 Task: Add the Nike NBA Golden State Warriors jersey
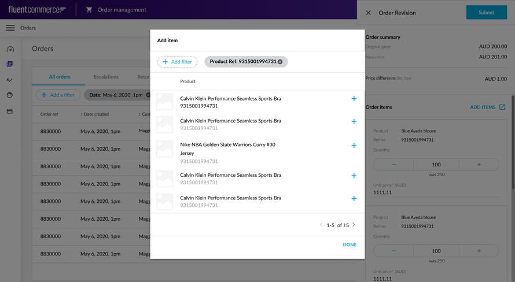coord(354,146)
